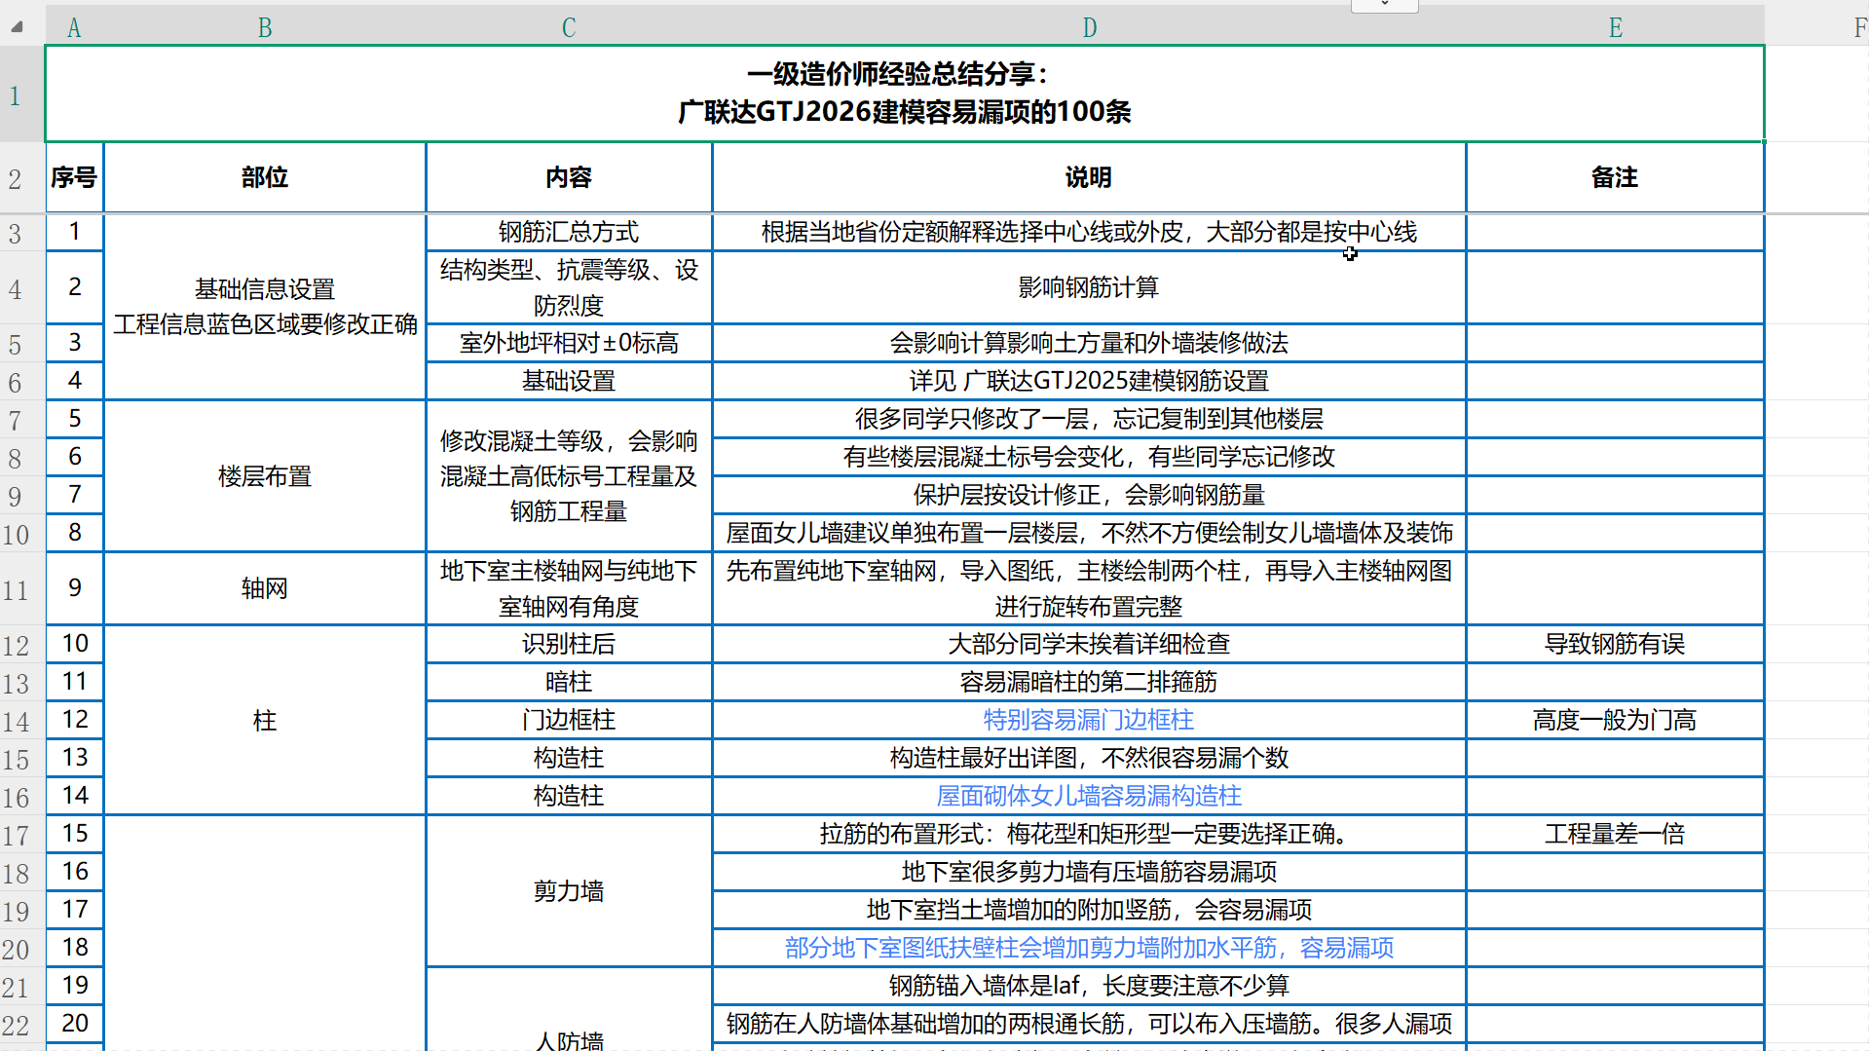Click the blue text 屋面砌体女儿墙容易漏构造柱
This screenshot has height=1051, width=1869.
[x=1089, y=796]
